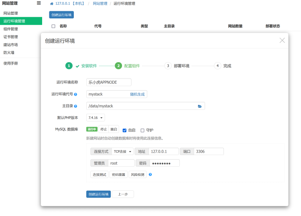301x216 pixels.
Task: Click help icon next to 风险检测
Action: click(150, 174)
